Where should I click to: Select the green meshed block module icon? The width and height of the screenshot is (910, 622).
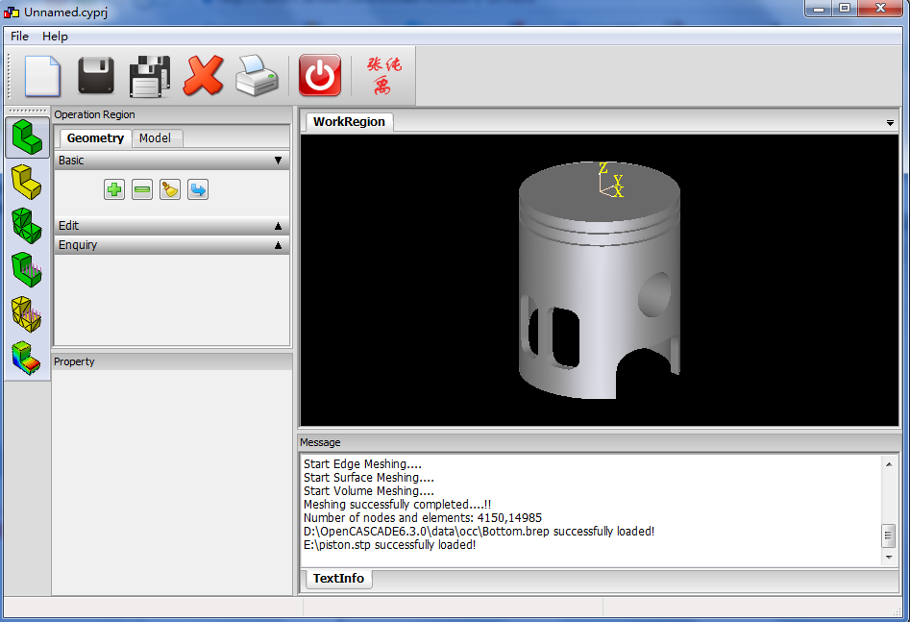27,225
